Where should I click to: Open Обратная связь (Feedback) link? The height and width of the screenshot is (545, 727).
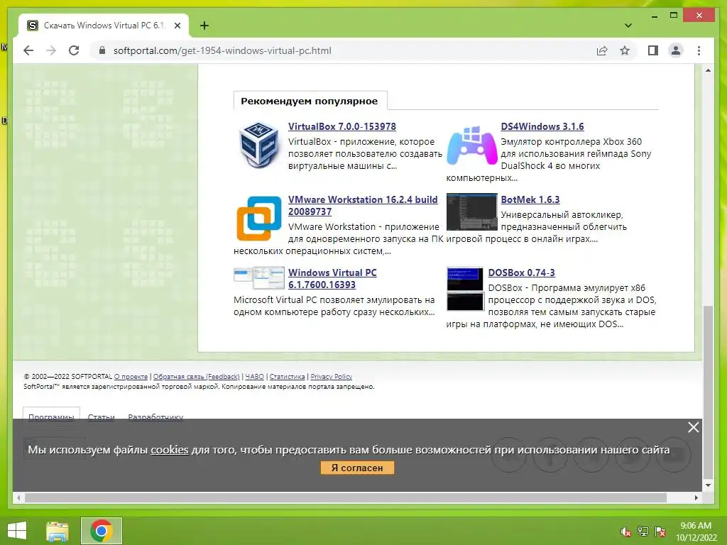(196, 377)
